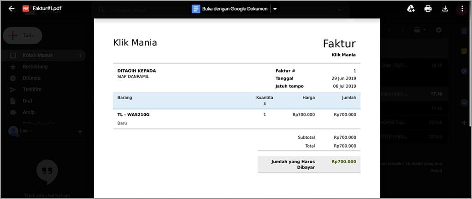Expand the dropdown arrow beside Buka dengan Google Dokumen
The image size is (472, 199).
(275, 9)
